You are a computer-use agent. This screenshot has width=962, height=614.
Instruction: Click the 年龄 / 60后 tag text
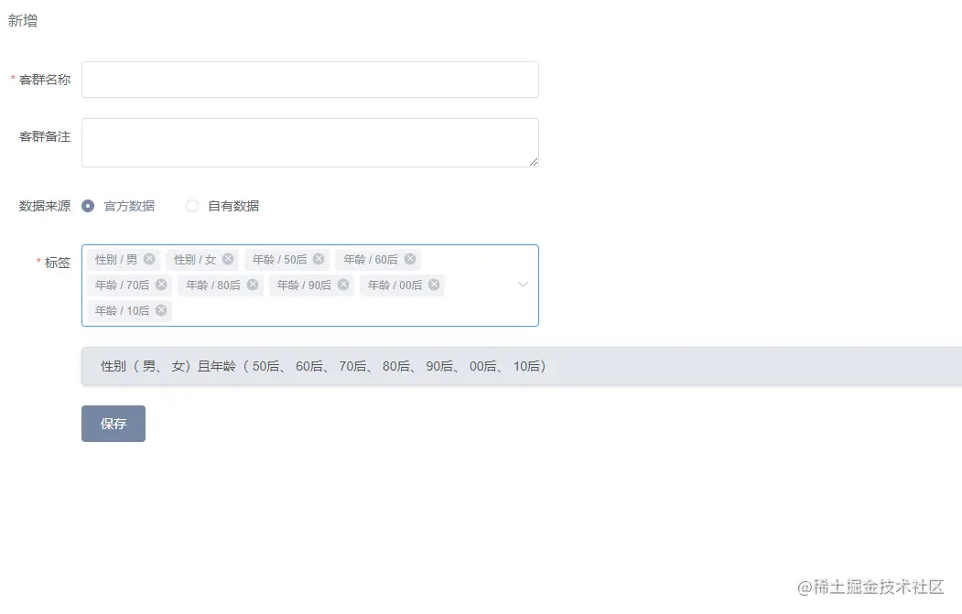(371, 260)
